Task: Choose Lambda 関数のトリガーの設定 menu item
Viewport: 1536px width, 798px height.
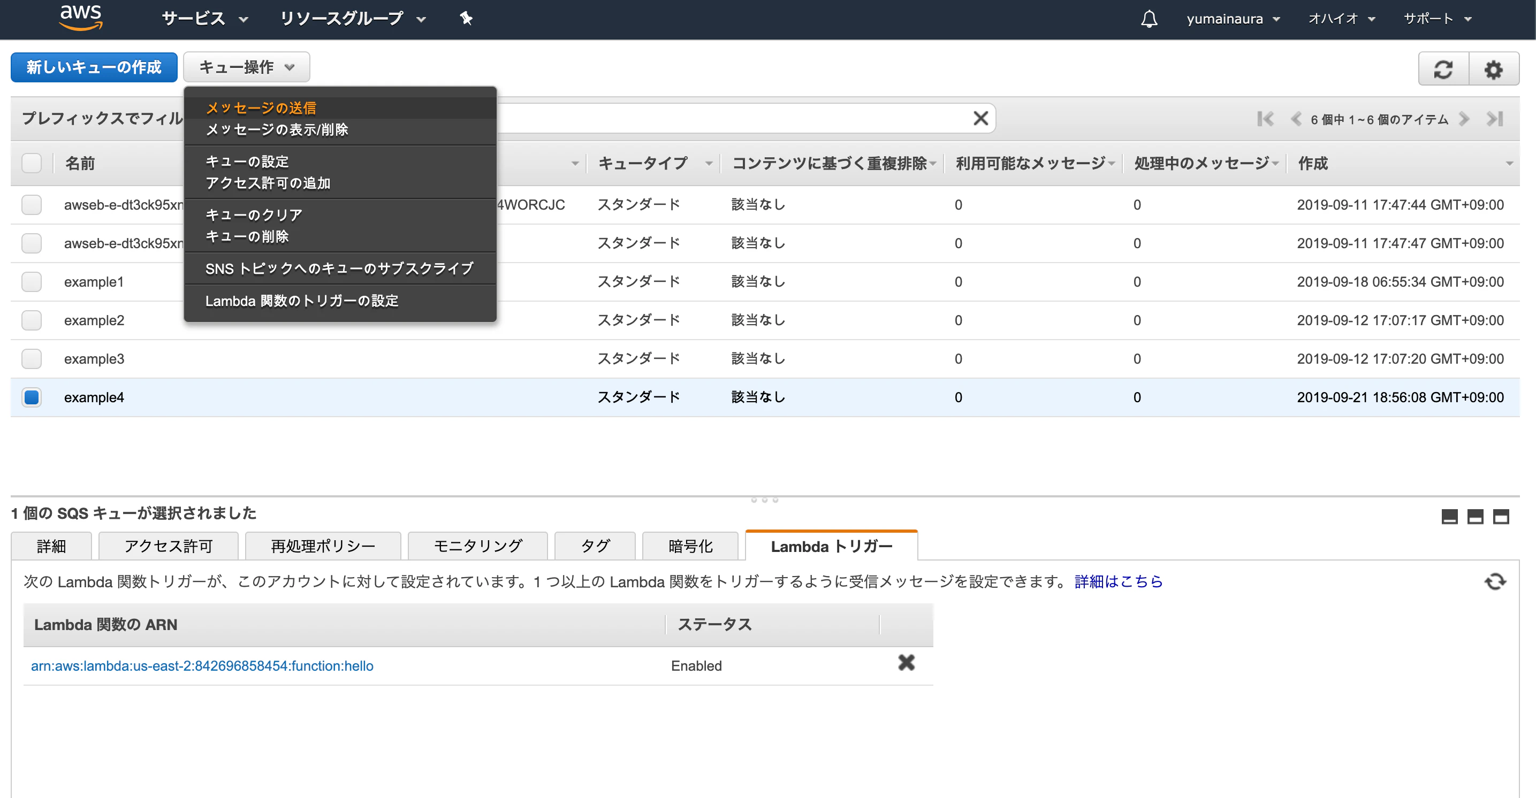Action: pyautogui.click(x=340, y=301)
